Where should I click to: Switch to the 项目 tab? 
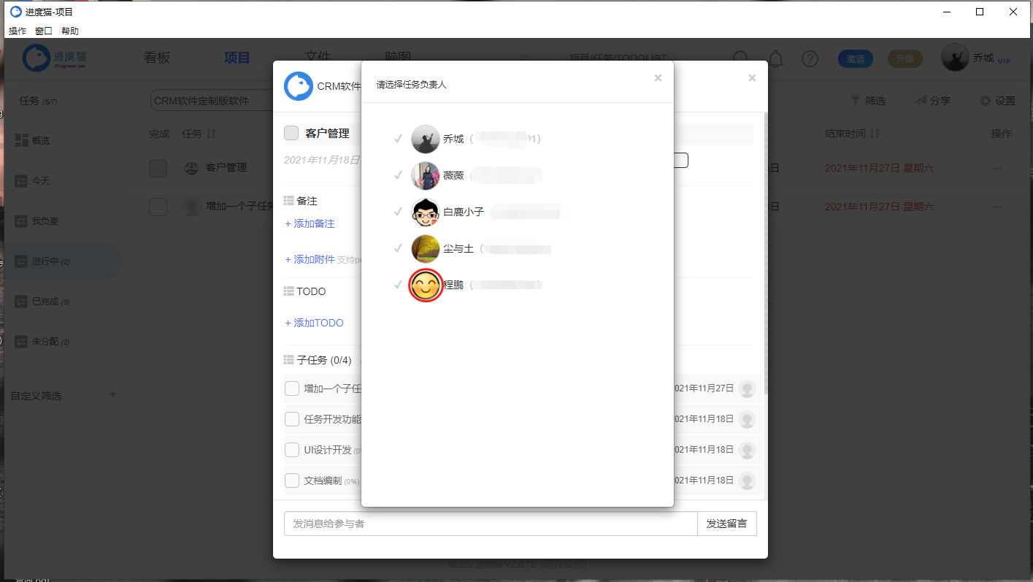click(x=237, y=58)
